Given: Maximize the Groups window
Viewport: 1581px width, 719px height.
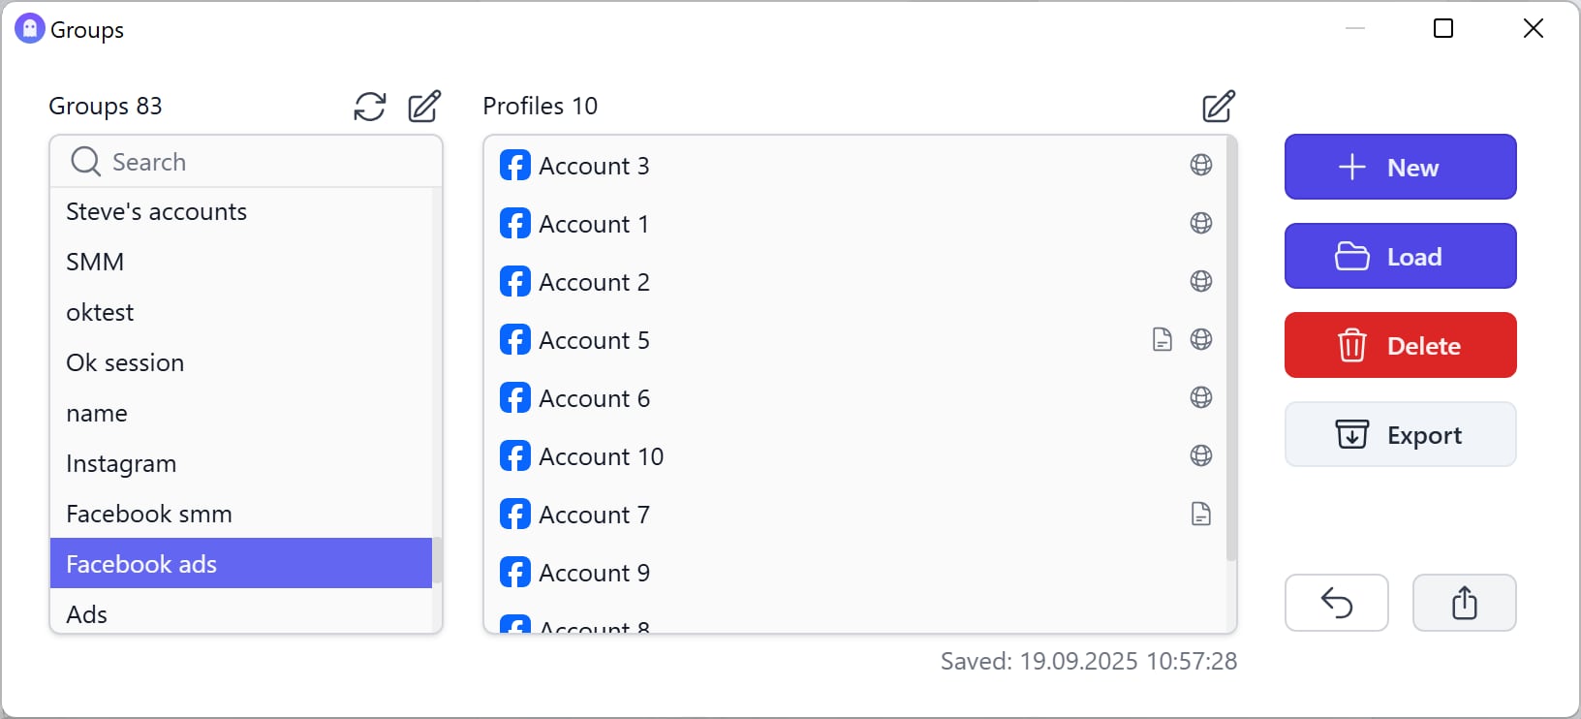Looking at the screenshot, I should pos(1443,29).
